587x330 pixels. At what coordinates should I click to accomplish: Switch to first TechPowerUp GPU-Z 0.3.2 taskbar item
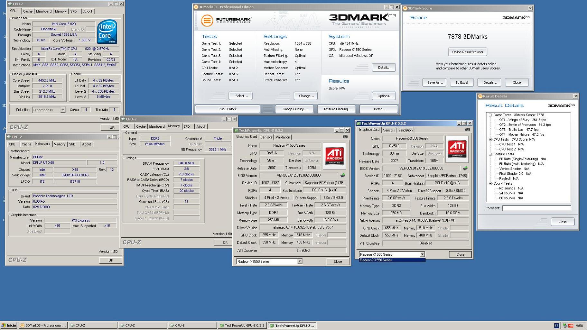coord(242,325)
